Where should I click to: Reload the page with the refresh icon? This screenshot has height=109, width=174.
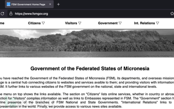tap(2, 14)
